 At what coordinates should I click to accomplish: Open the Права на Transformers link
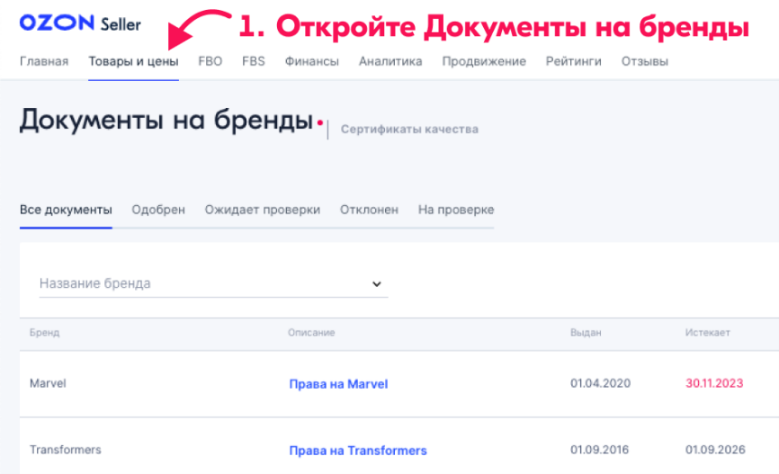point(358,451)
